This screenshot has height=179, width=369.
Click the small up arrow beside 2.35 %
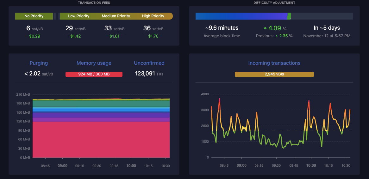(277, 36)
